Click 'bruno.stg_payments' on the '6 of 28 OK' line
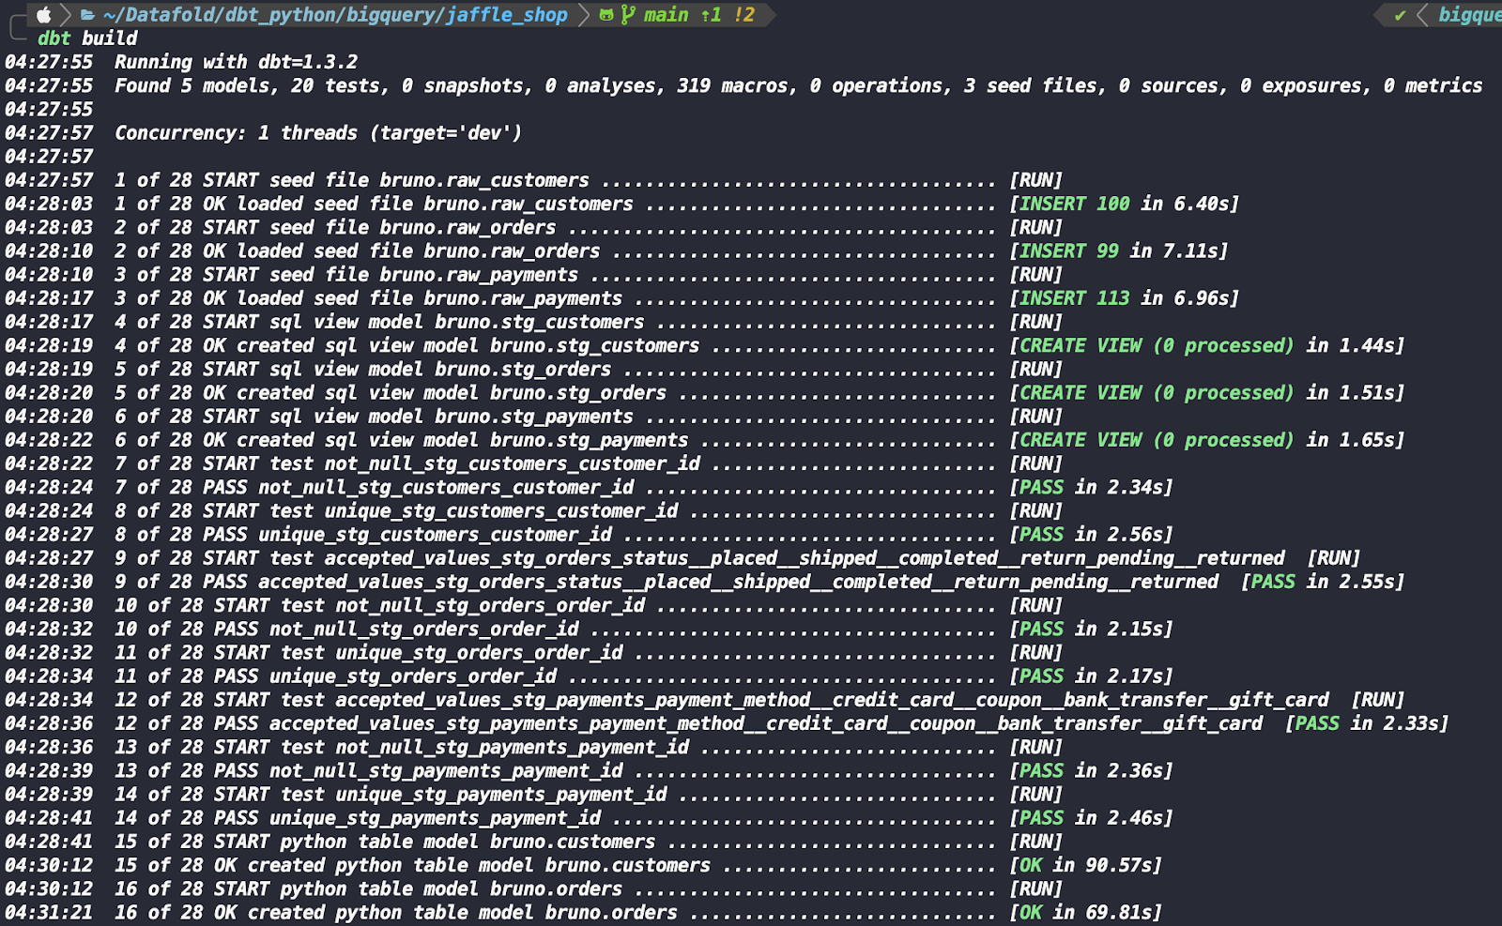Viewport: 1502px width, 926px height. (x=589, y=440)
